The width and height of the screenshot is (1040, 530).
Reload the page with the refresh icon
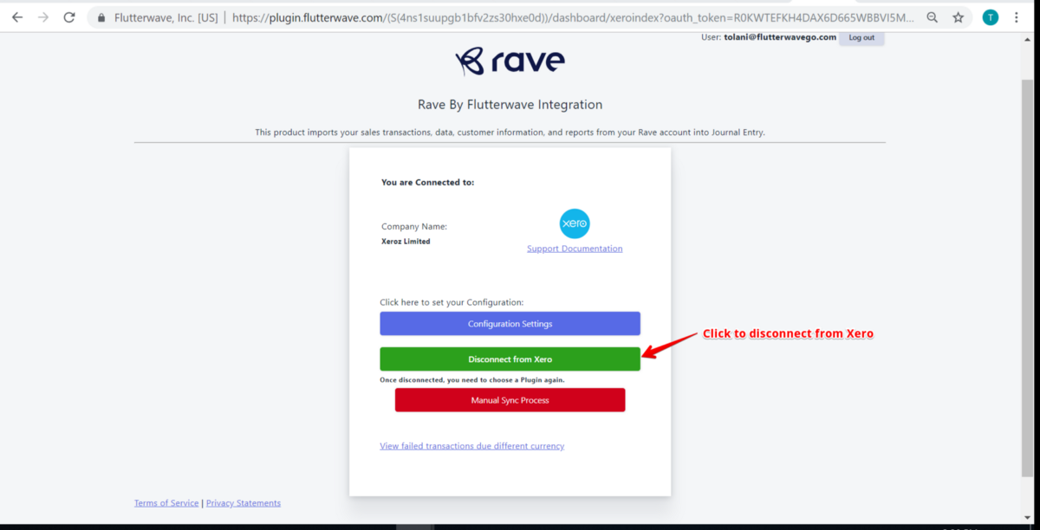[x=69, y=17]
